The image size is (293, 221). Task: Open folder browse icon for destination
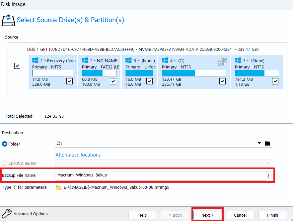pyautogui.click(x=267, y=143)
